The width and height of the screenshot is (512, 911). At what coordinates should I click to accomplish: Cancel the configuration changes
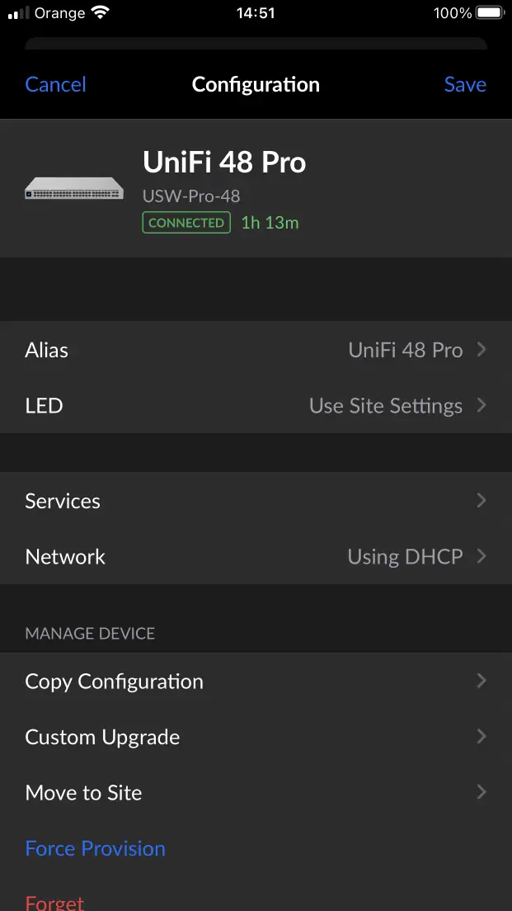(x=55, y=84)
